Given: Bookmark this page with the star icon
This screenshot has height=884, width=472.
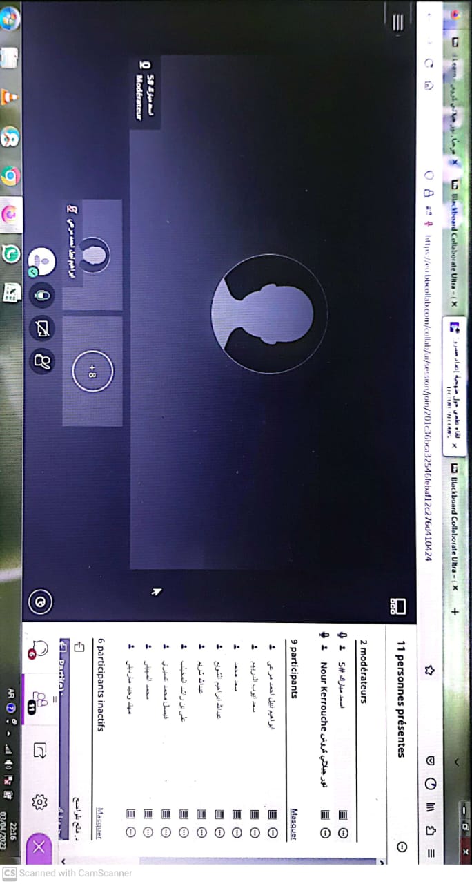Looking at the screenshot, I should point(429,669).
